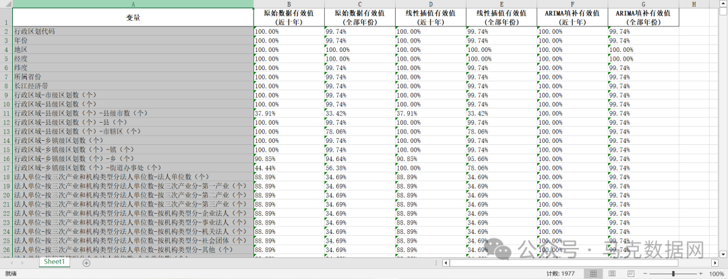Click vertical scrollbar down arrow
This screenshot has height=279, width=728.
coord(723,253)
